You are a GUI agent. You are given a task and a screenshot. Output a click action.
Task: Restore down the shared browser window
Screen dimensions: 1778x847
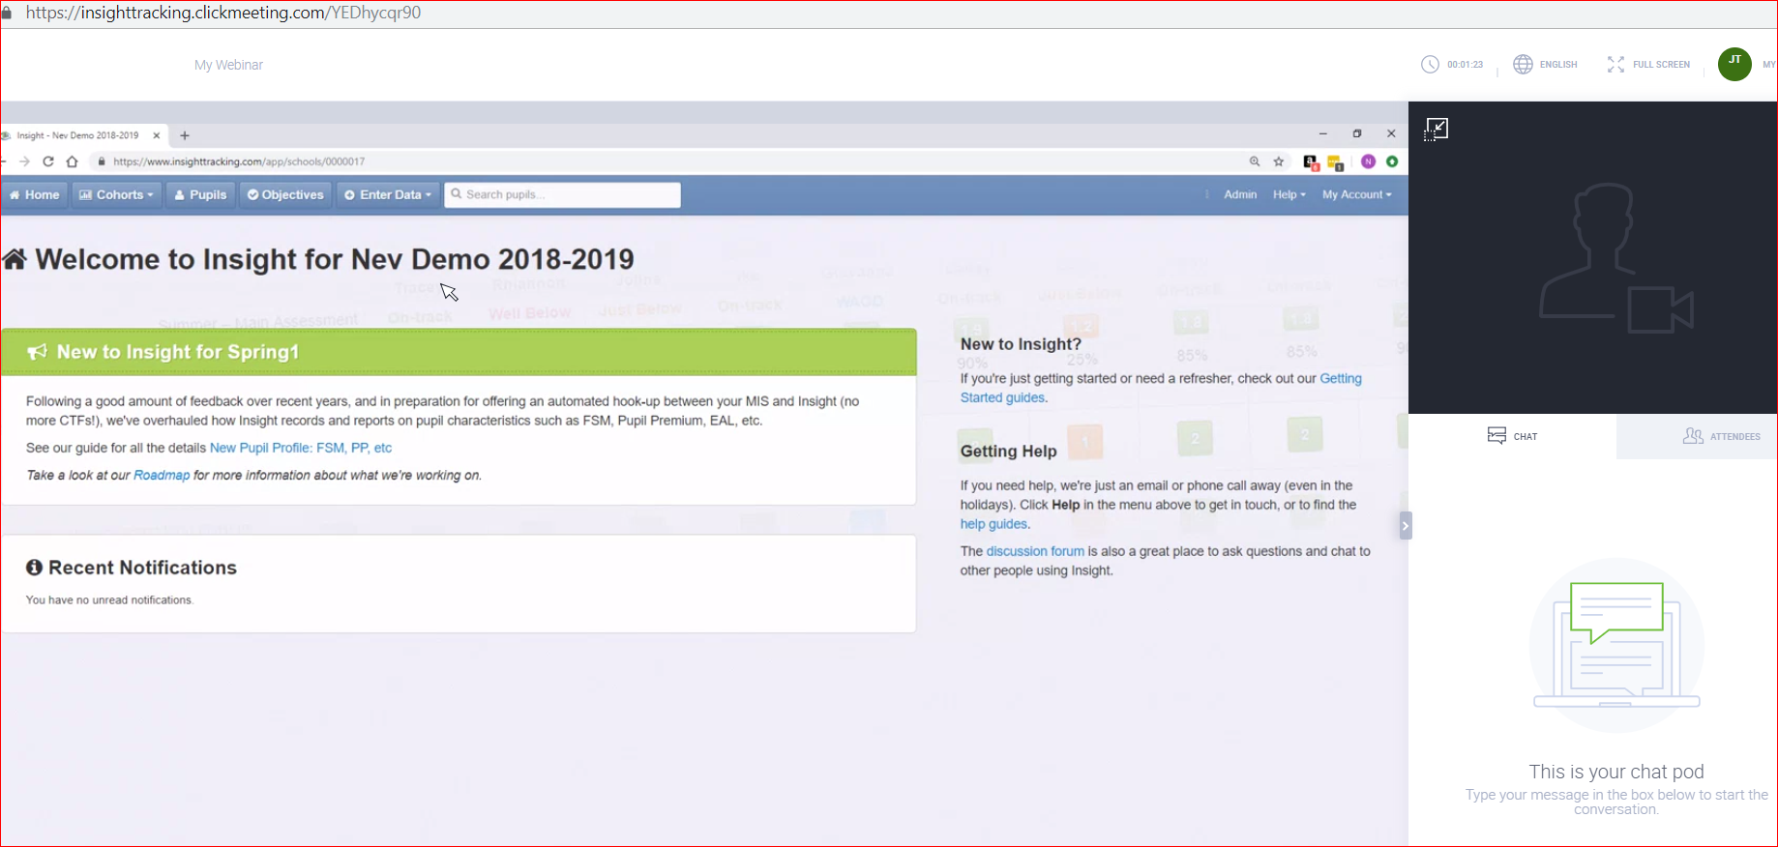(1357, 133)
